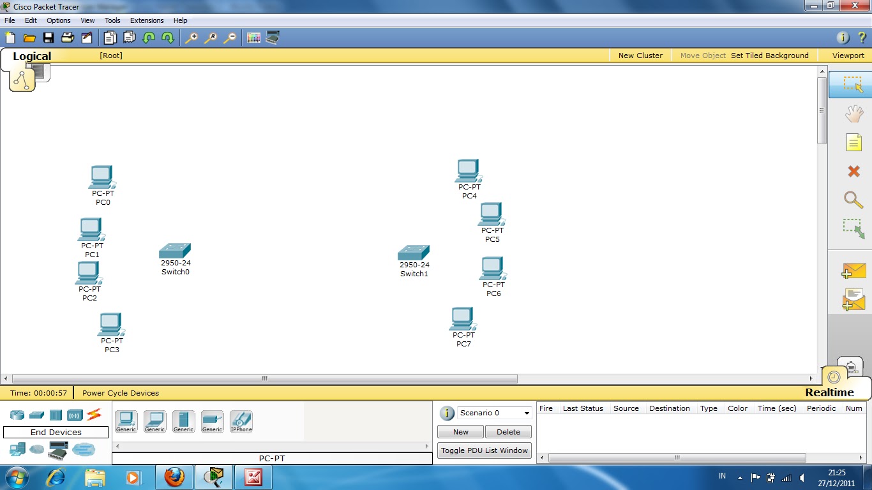This screenshot has width=872, height=490.
Task: Click the Viewport button
Action: click(x=848, y=56)
